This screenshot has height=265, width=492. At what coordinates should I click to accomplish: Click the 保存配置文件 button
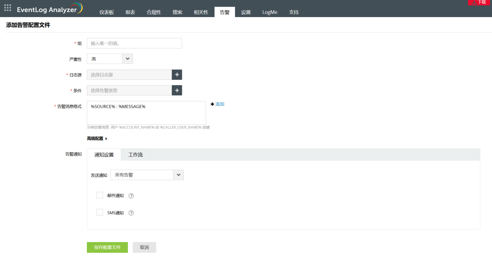click(107, 247)
